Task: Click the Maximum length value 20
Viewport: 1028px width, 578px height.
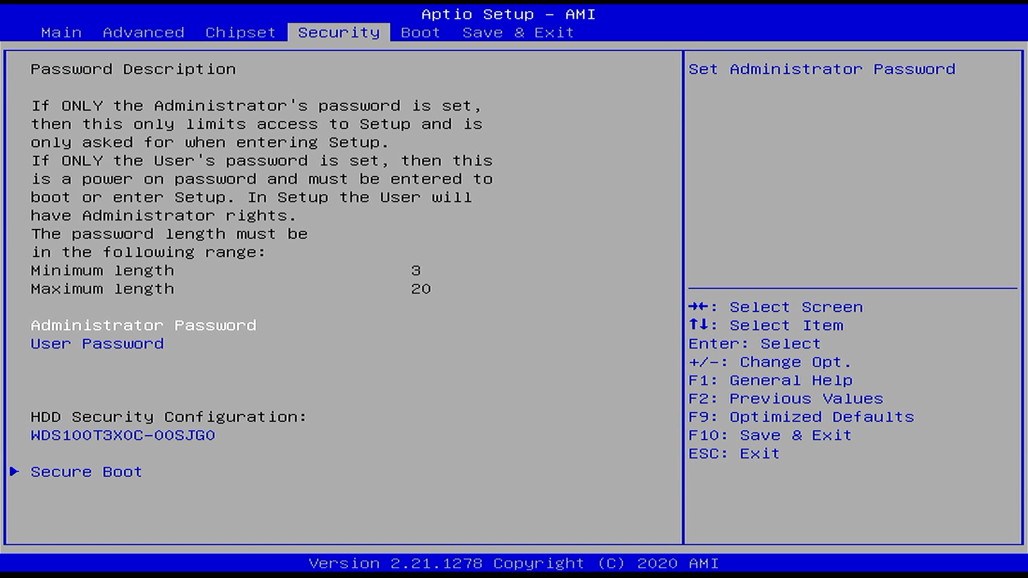Action: point(421,289)
